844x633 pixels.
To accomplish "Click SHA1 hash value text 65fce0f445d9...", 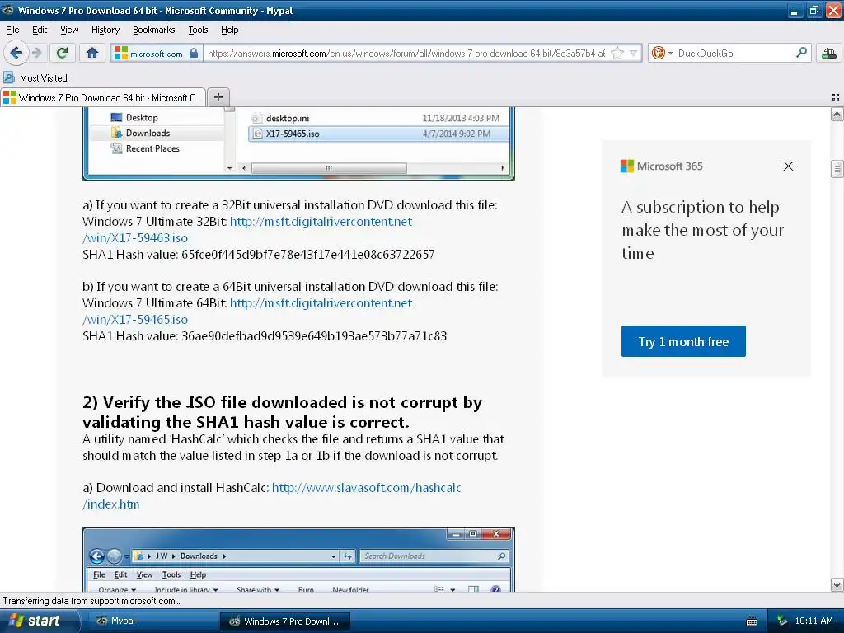I will click(x=308, y=254).
